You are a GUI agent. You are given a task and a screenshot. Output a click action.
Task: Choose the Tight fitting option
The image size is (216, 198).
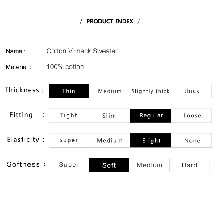69,116
